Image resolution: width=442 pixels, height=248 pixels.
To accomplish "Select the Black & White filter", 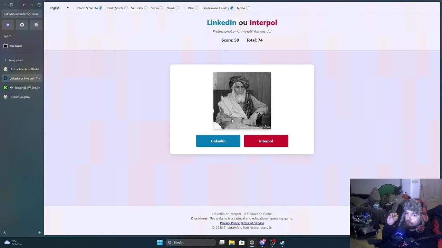I will point(100,8).
